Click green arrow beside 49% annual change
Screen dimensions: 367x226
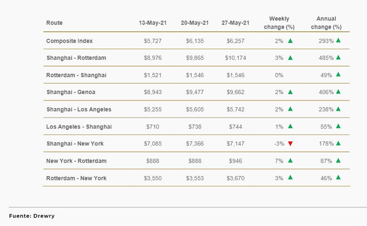tap(338, 74)
